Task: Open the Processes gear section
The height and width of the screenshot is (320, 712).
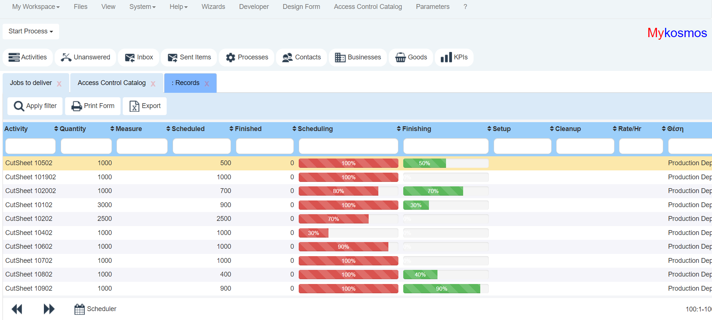Action: (x=247, y=57)
